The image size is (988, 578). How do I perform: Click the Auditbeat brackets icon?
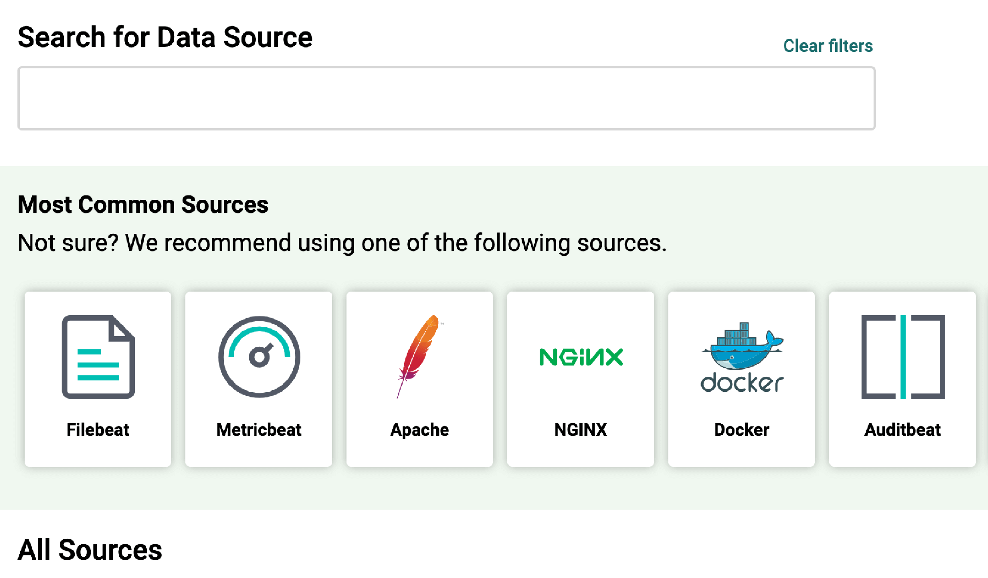coord(902,357)
